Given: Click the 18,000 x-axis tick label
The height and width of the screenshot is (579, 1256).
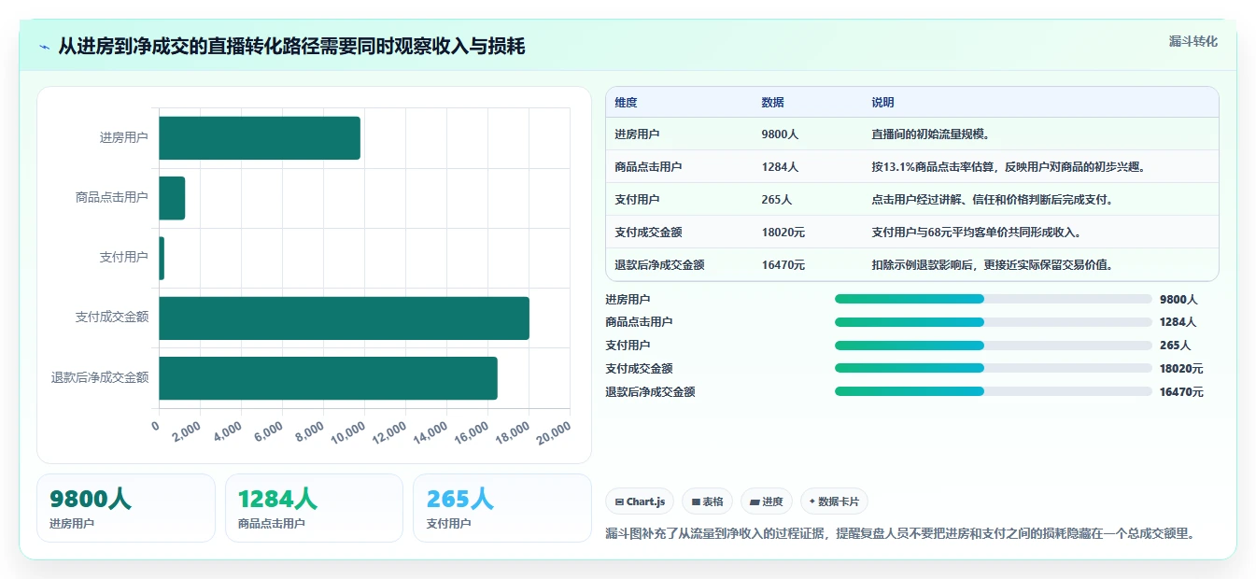Looking at the screenshot, I should pos(512,432).
